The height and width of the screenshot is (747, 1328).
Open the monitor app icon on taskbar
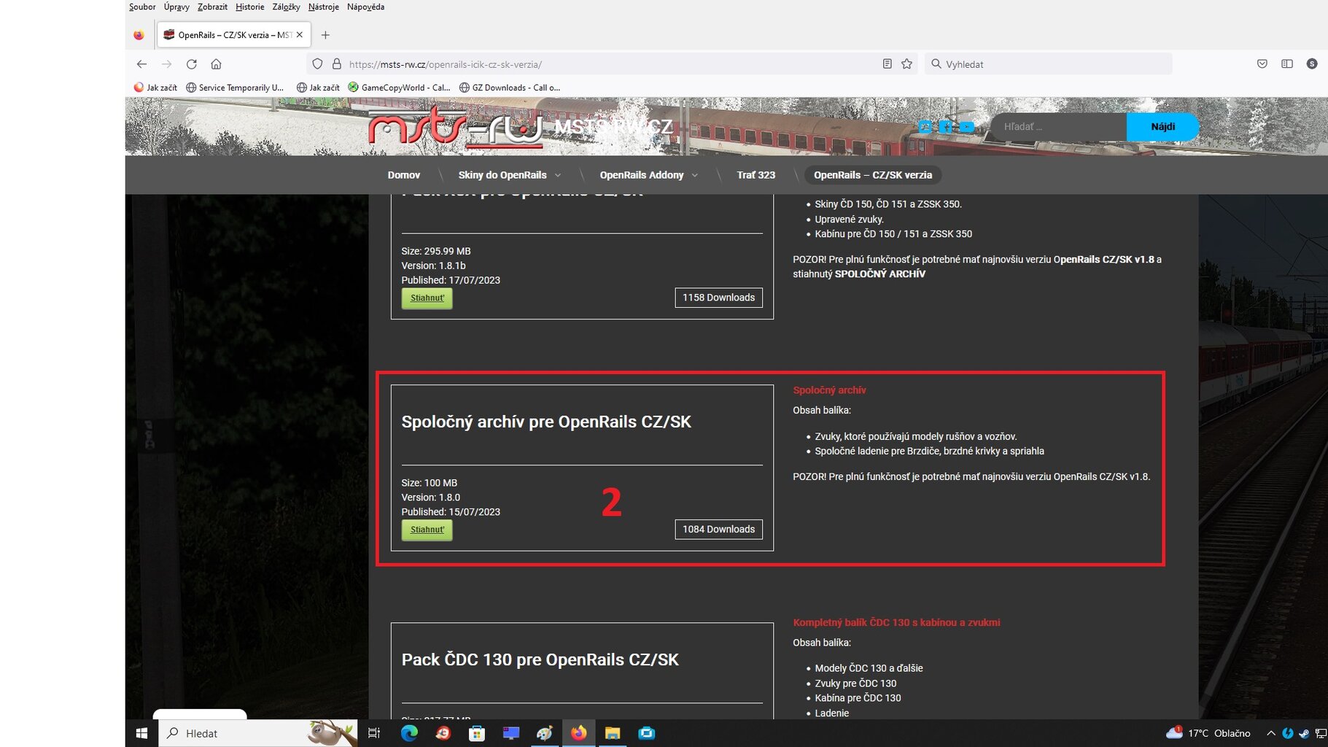point(511,733)
